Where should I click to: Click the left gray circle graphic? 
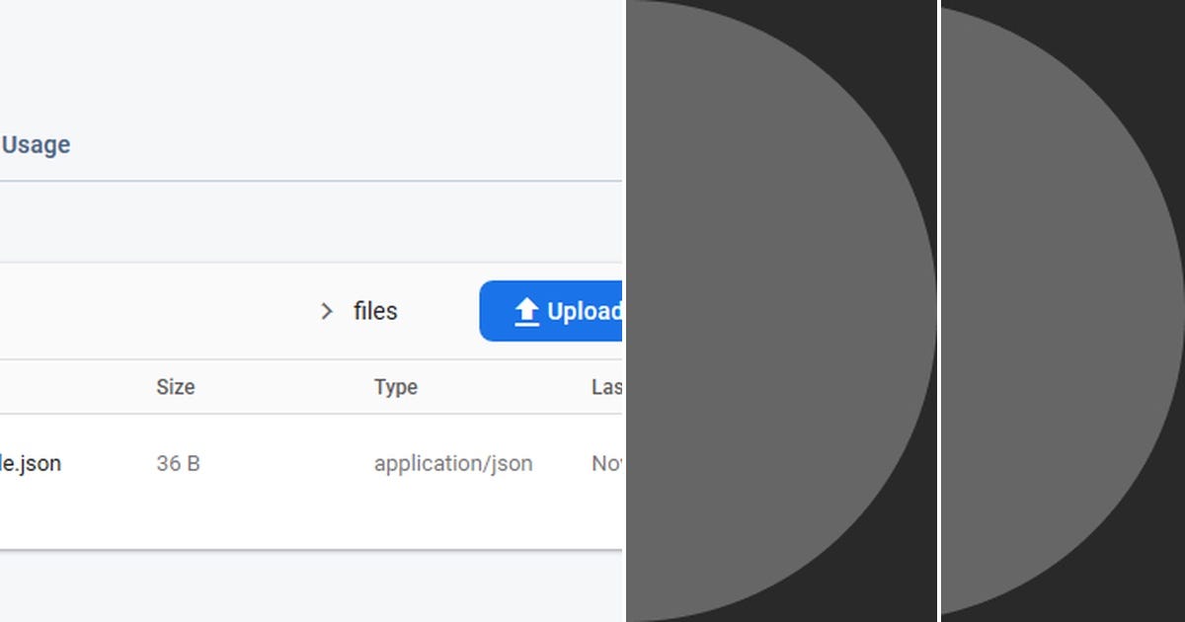pyautogui.click(x=770, y=311)
